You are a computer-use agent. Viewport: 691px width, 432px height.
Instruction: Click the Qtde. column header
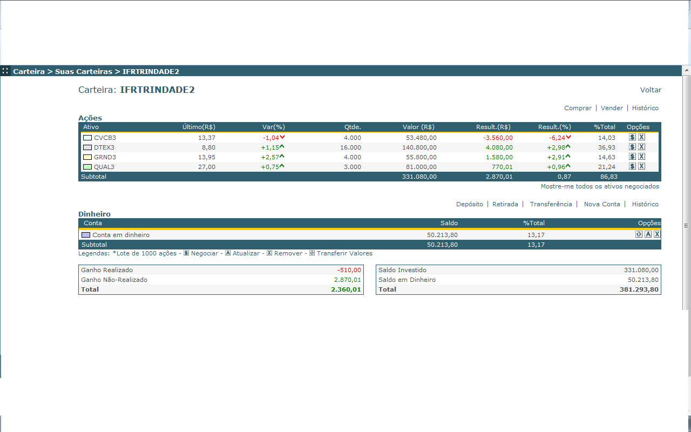pos(353,127)
